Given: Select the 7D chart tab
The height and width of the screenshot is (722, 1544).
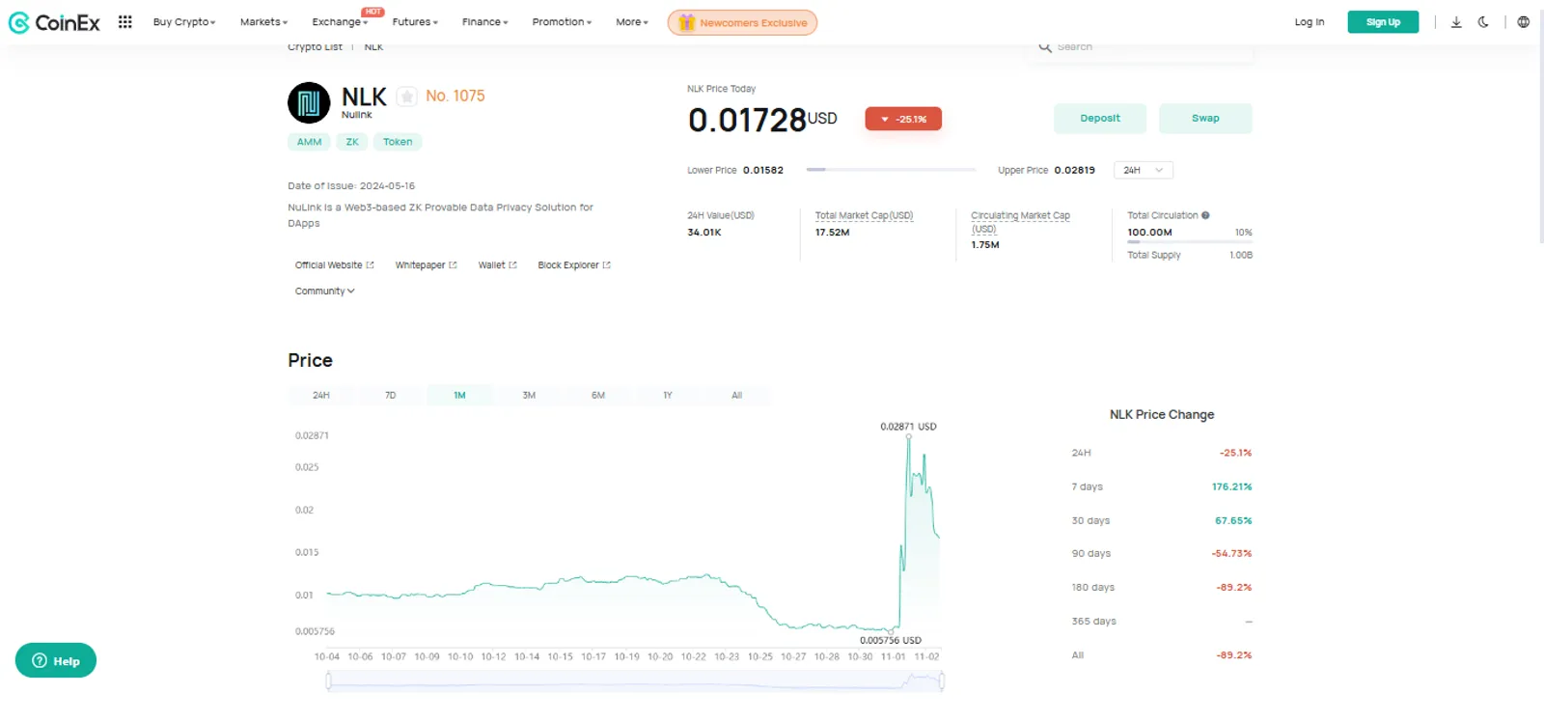Looking at the screenshot, I should (391, 395).
